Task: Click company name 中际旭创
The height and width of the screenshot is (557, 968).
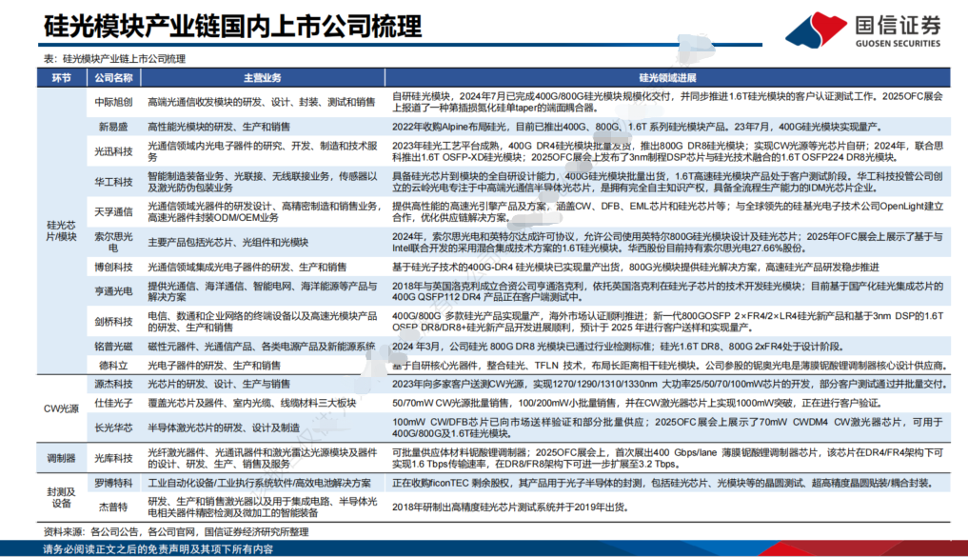Action: 113,102
